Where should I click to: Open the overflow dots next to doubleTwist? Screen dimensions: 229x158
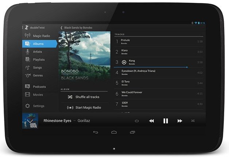click(x=23, y=28)
